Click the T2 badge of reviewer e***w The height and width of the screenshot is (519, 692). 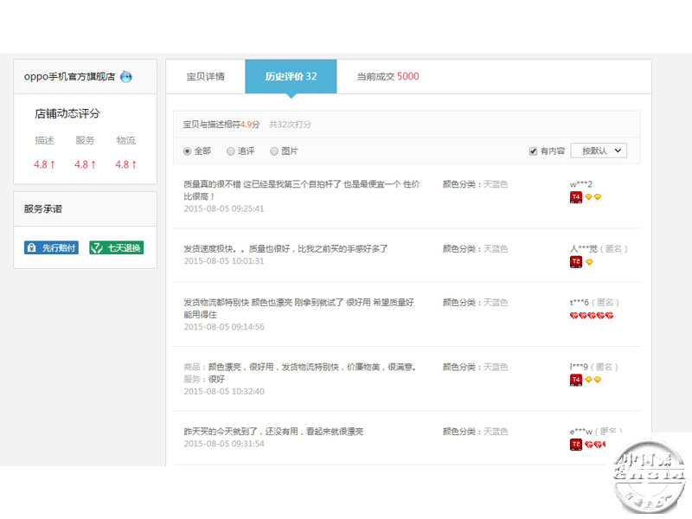click(576, 445)
